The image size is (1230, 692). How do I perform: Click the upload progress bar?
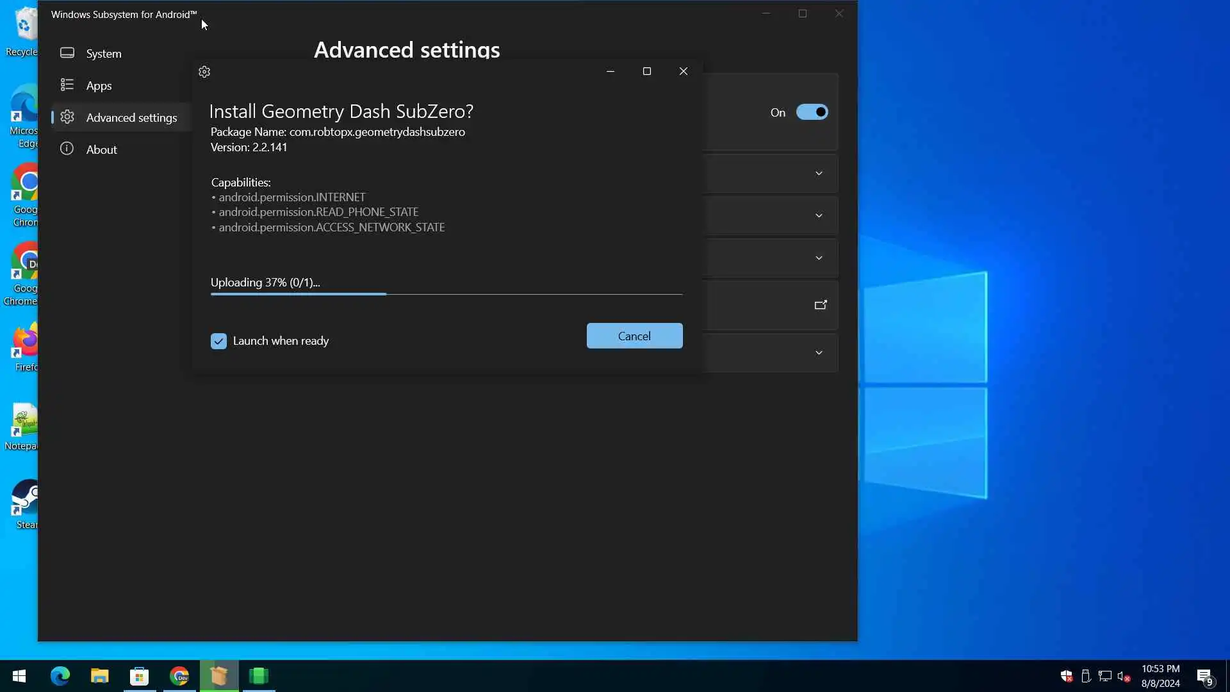(446, 294)
